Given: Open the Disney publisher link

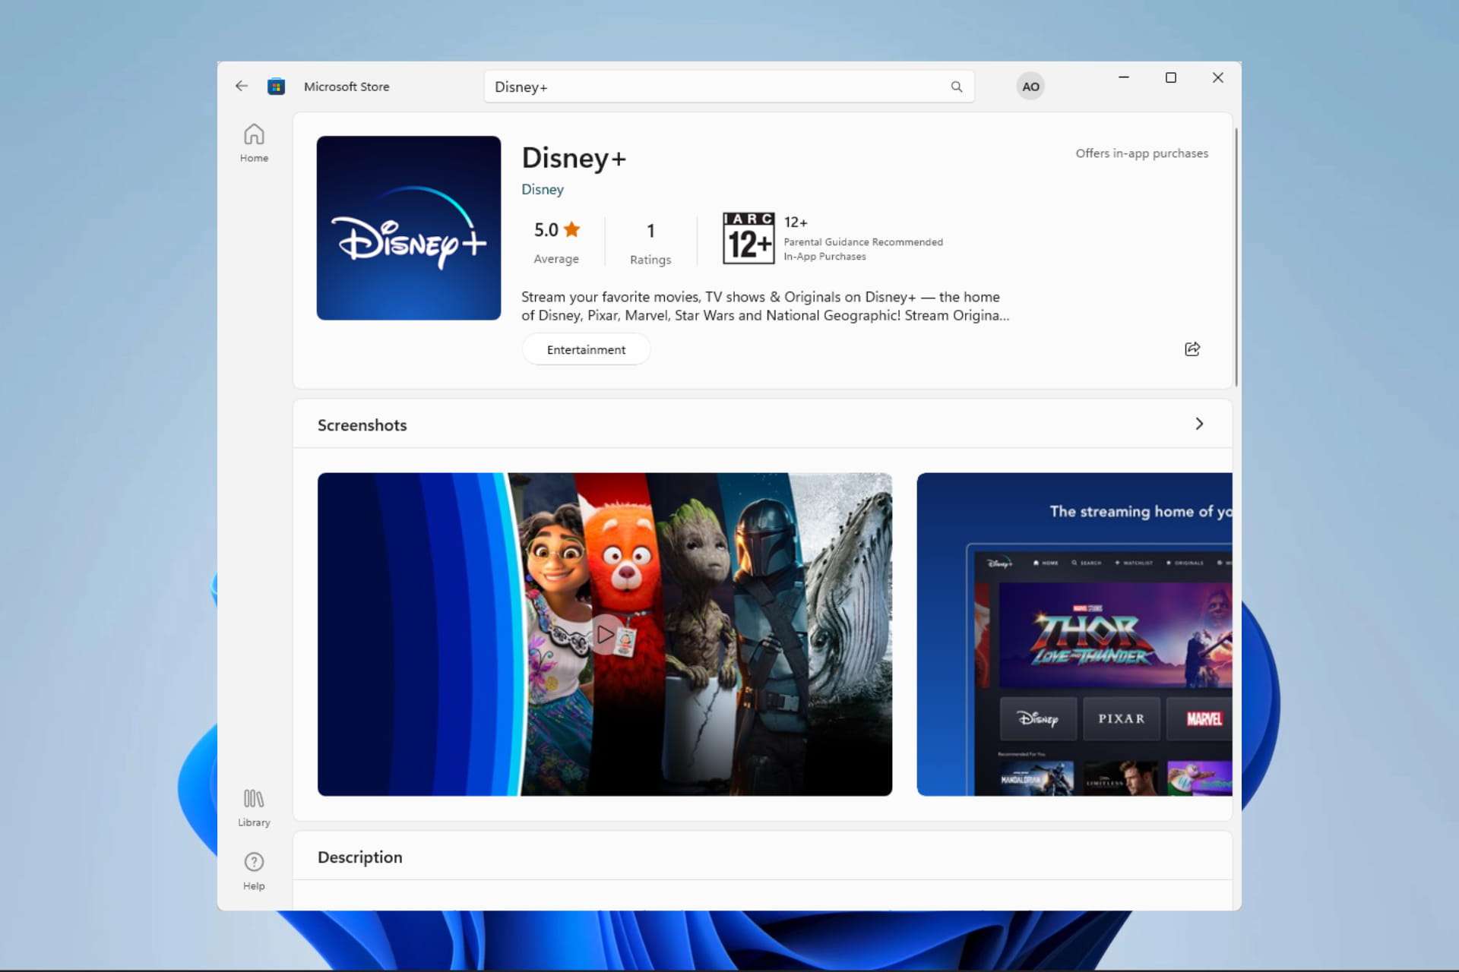Looking at the screenshot, I should 543,189.
